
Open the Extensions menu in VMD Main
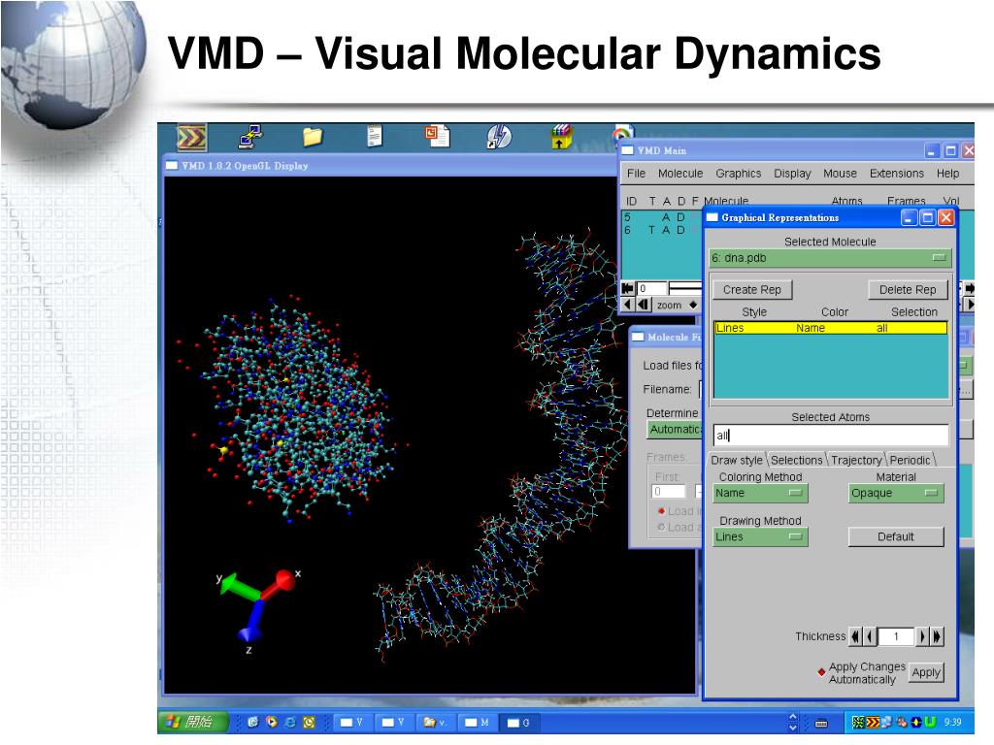(x=896, y=174)
